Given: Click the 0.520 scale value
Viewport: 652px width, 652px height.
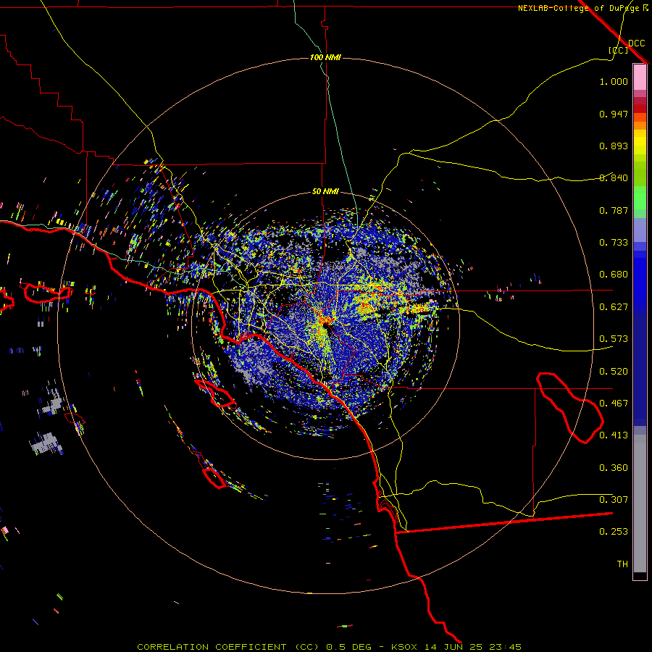Looking at the screenshot, I should click(x=614, y=372).
